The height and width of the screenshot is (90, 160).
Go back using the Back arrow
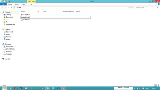pos(2,8)
